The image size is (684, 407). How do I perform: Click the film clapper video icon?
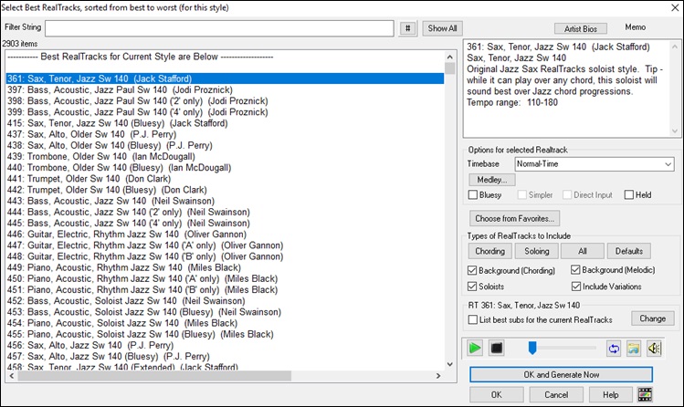pyautogui.click(x=645, y=395)
